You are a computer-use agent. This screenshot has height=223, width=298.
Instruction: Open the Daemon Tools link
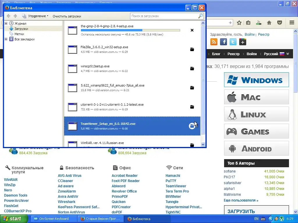[x=16, y=195]
